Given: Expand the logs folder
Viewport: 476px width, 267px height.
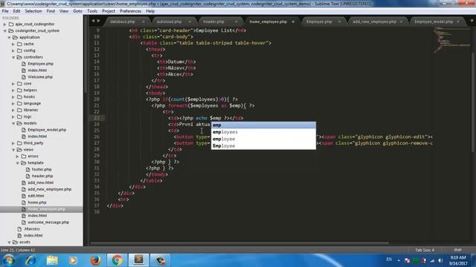Looking at the screenshot, I should point(13,117).
